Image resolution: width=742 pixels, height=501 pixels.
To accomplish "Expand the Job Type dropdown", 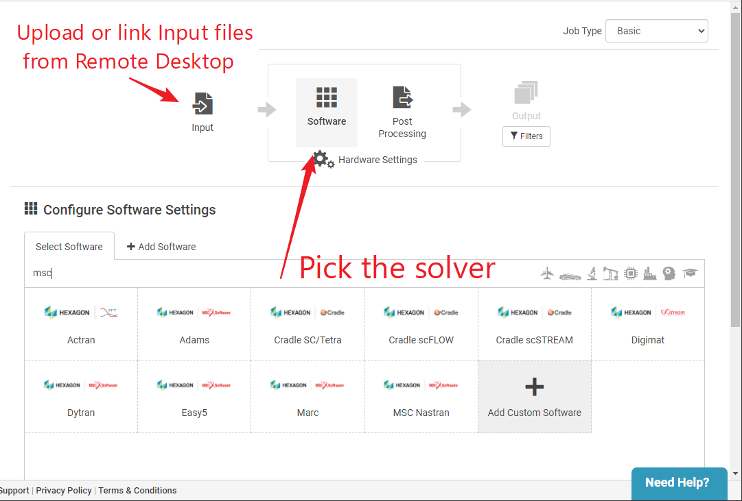I will point(656,31).
